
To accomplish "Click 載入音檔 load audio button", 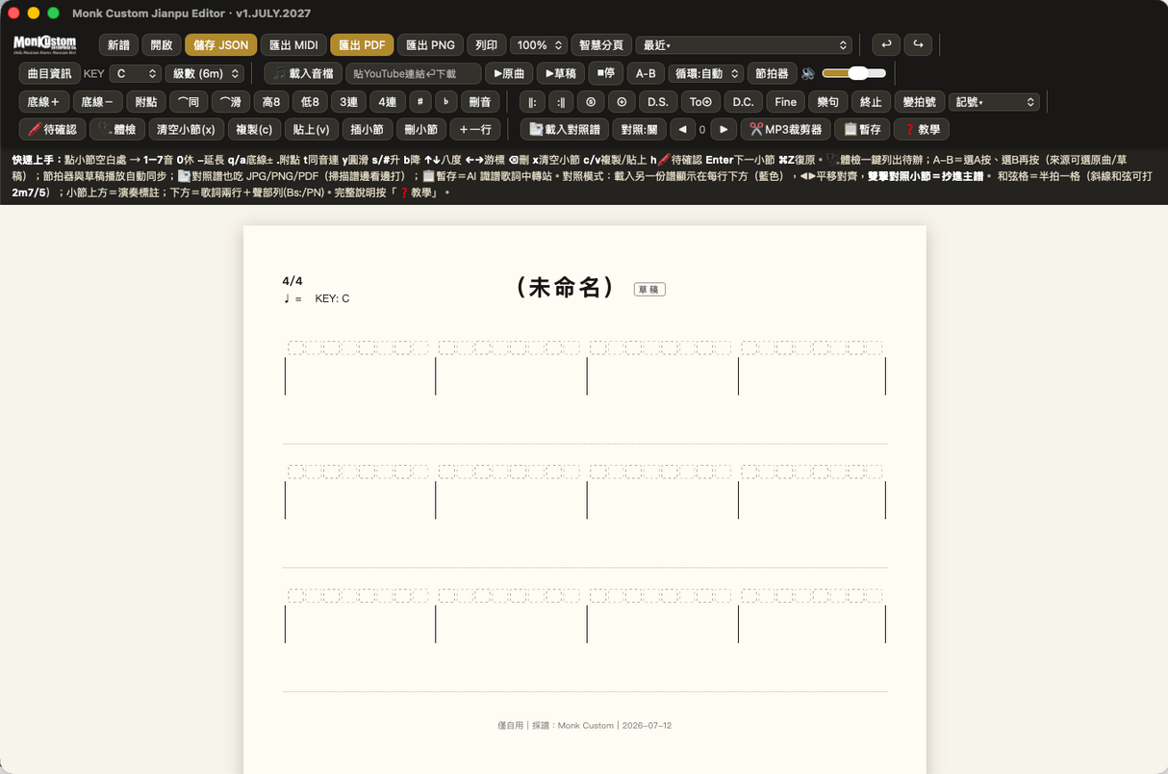I will click(x=303, y=73).
